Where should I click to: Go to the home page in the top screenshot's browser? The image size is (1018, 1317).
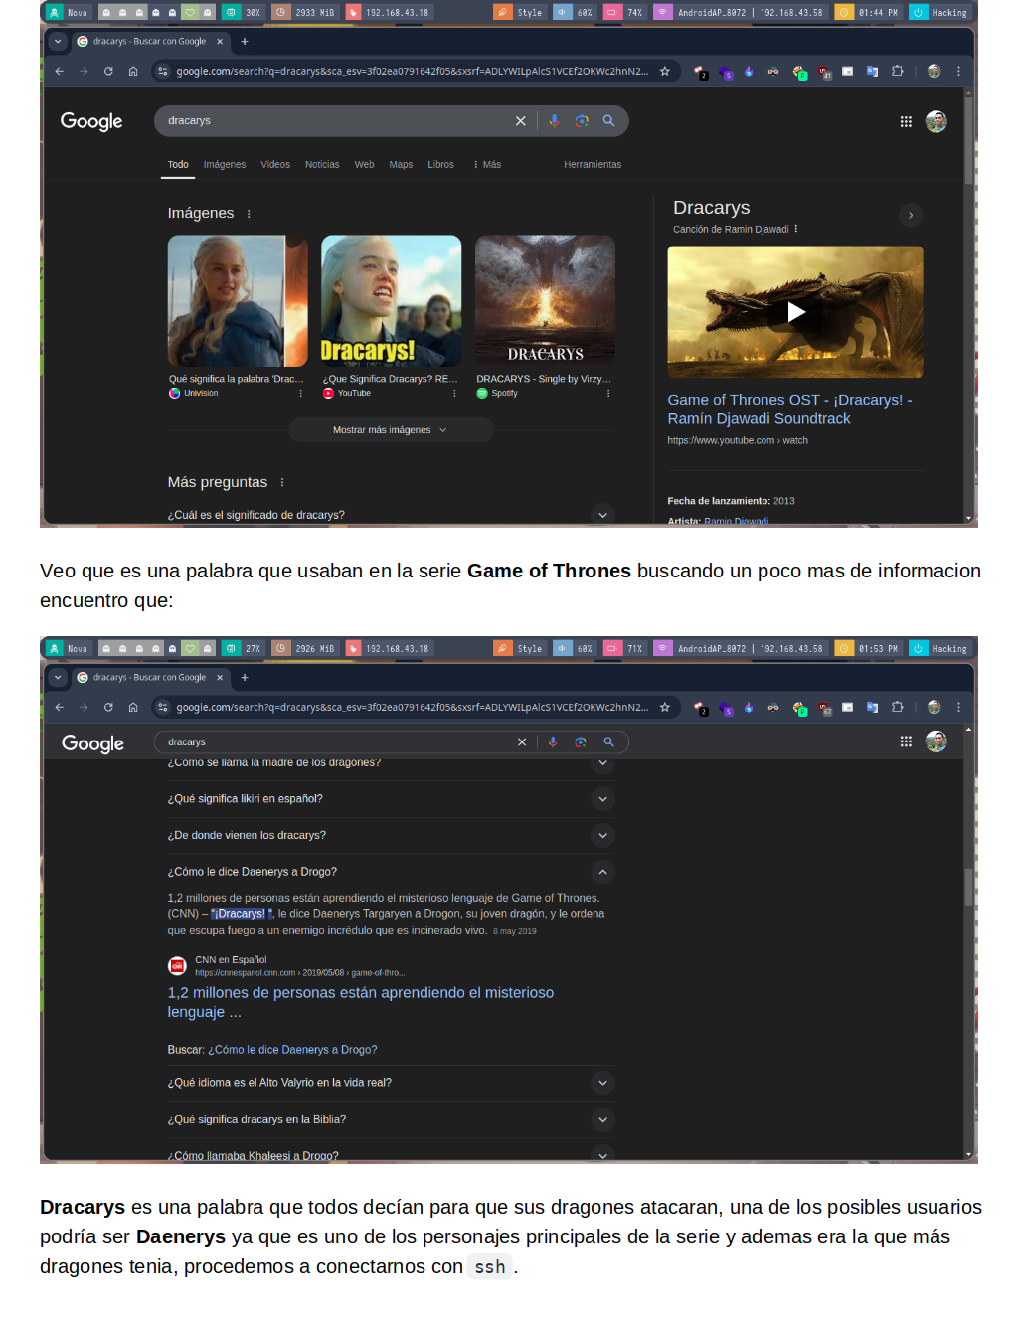click(x=133, y=71)
